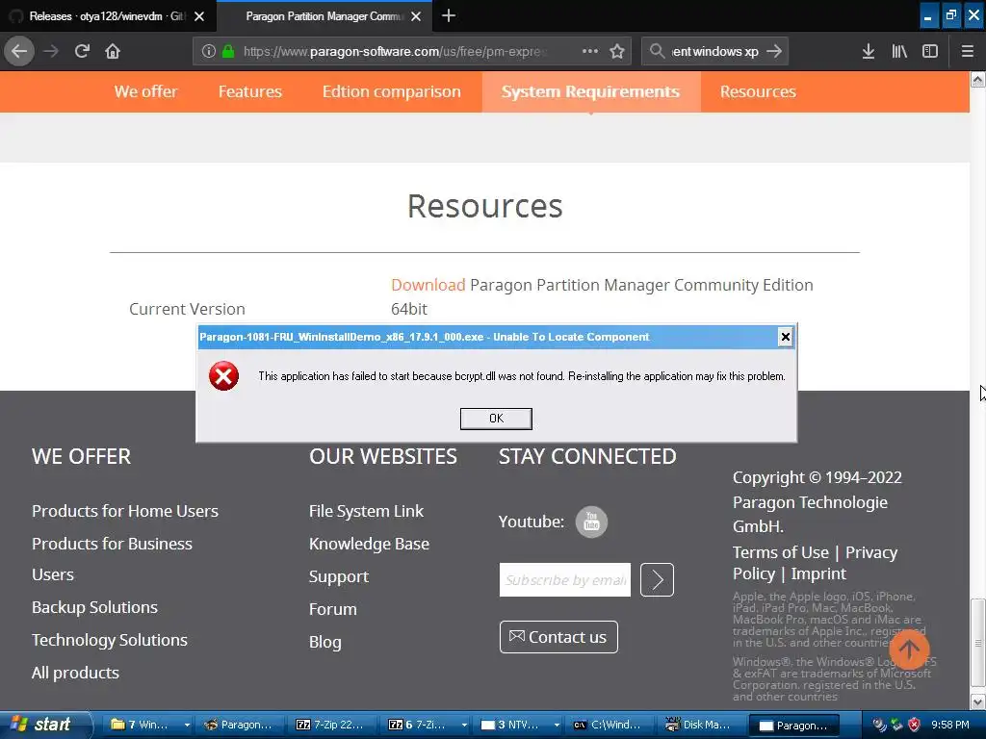Viewport: 986px width, 739px height.
Task: Open the downloads panel
Action: 868,51
